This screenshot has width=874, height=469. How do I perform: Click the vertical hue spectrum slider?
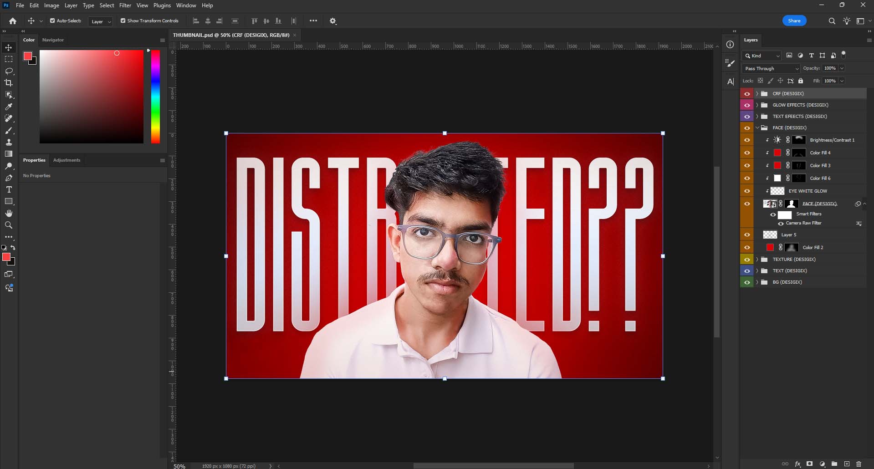[155, 97]
